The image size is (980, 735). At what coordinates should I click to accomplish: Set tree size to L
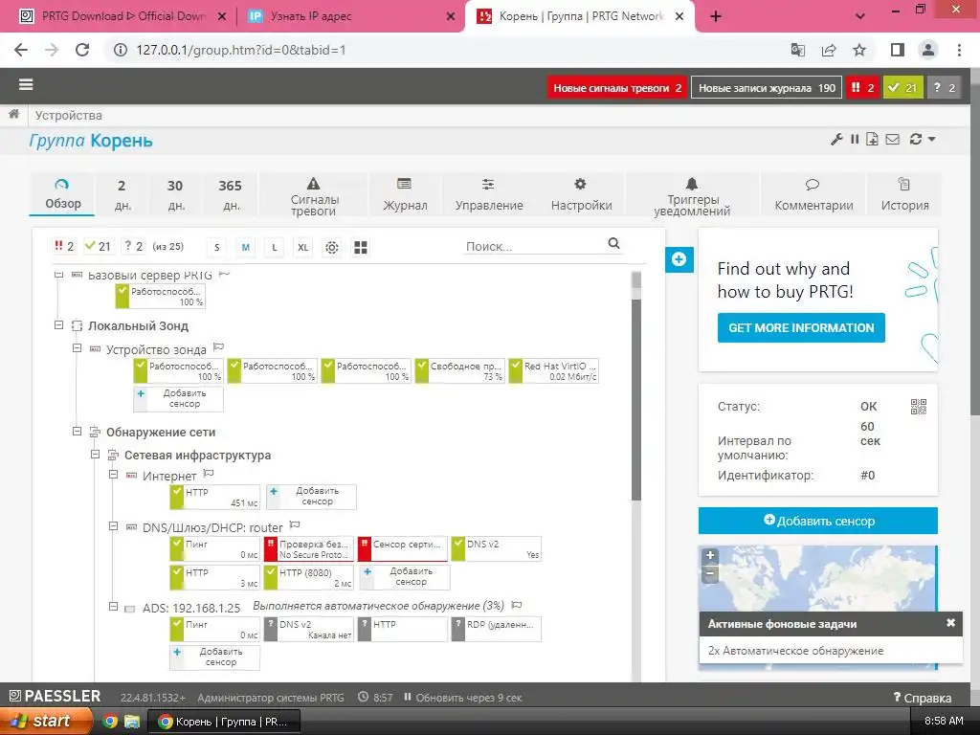pos(275,248)
